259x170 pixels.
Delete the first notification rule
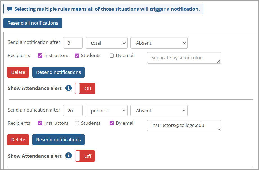pos(18,72)
